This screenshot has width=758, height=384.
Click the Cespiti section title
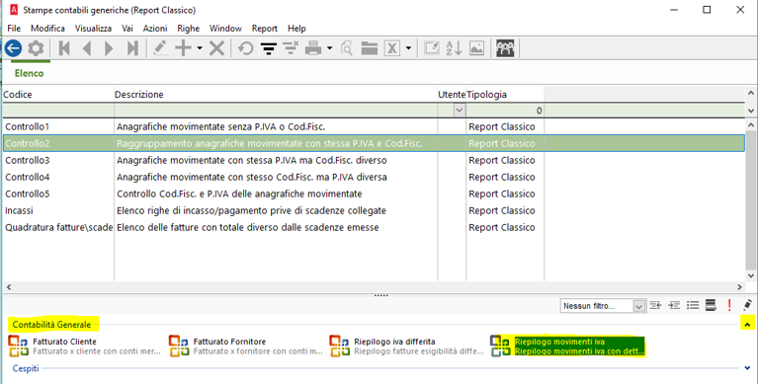[26, 368]
